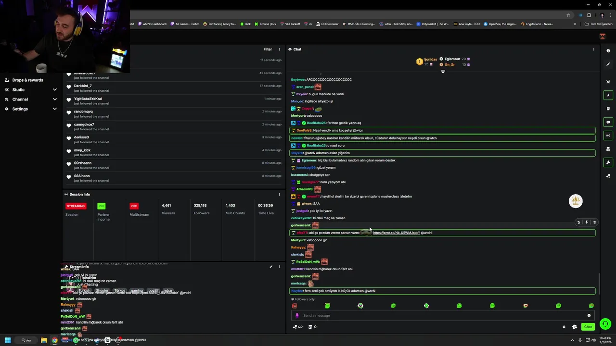
Task: Click the first red emote below chat
Action: 295,306
